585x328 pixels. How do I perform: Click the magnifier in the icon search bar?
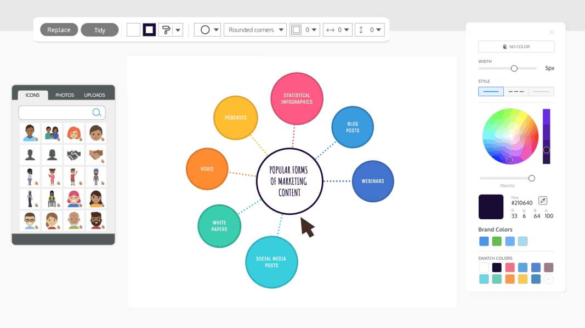[96, 112]
